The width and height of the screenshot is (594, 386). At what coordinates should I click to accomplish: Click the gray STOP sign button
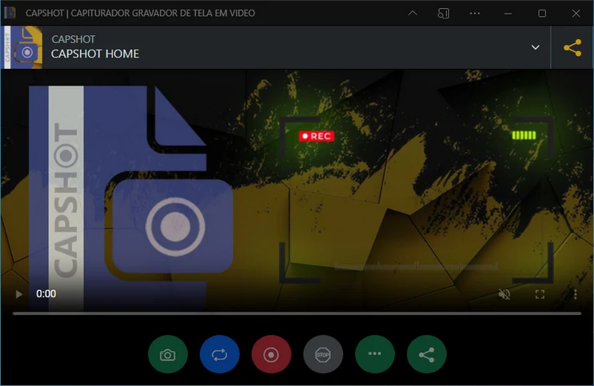tap(323, 355)
